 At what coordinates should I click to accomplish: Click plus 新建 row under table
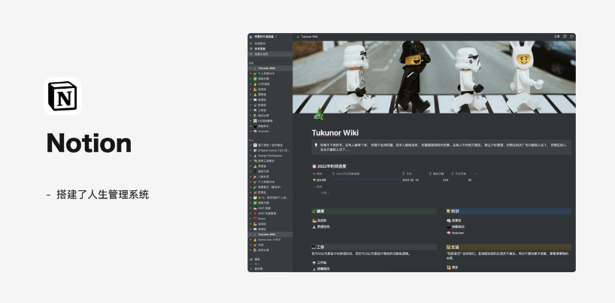pyautogui.click(x=318, y=186)
